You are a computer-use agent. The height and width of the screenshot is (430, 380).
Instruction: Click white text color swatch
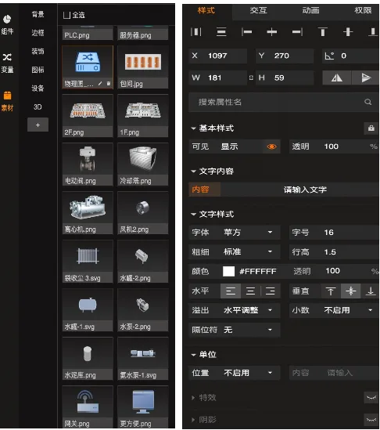pyautogui.click(x=228, y=272)
